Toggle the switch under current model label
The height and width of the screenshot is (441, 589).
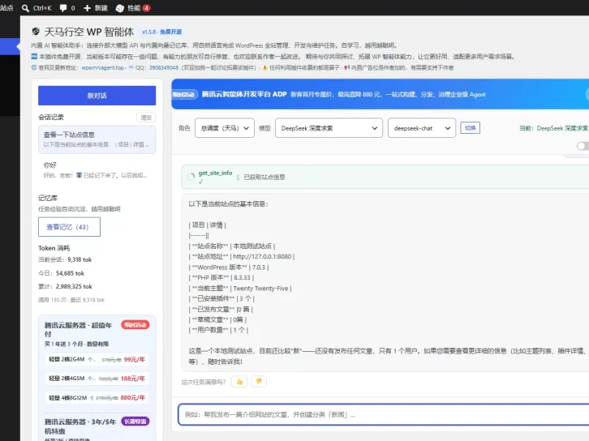(x=583, y=146)
